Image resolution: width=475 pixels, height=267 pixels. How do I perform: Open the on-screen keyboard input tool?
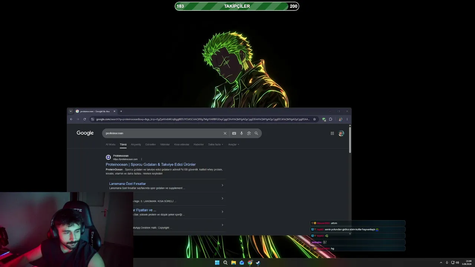tap(234, 133)
